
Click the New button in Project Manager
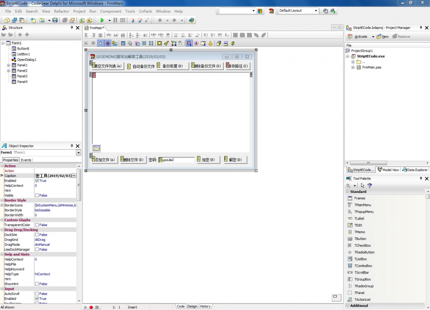click(383, 36)
